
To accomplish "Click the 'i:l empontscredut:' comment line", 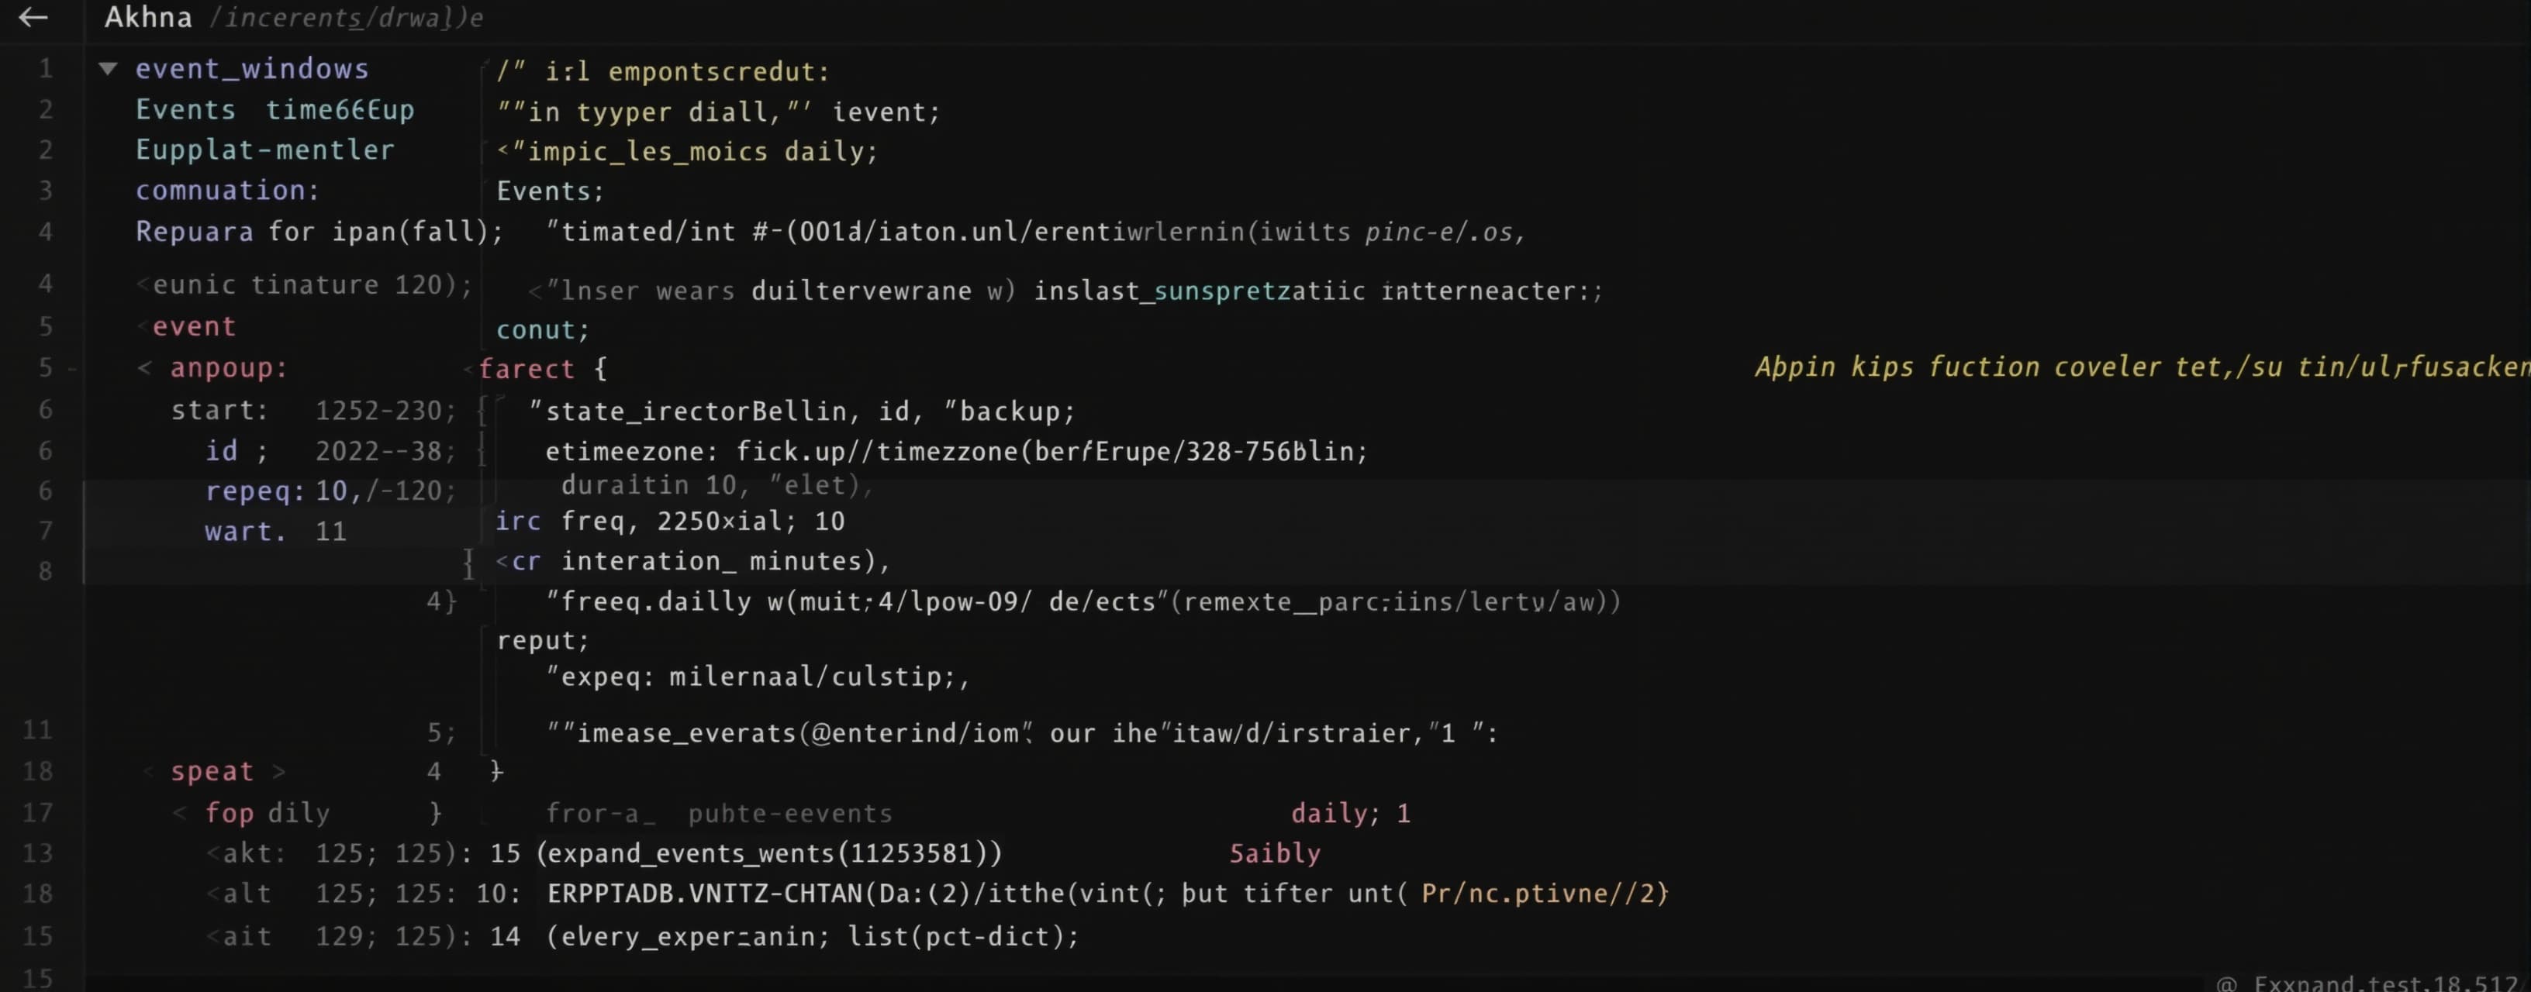I will tap(663, 72).
